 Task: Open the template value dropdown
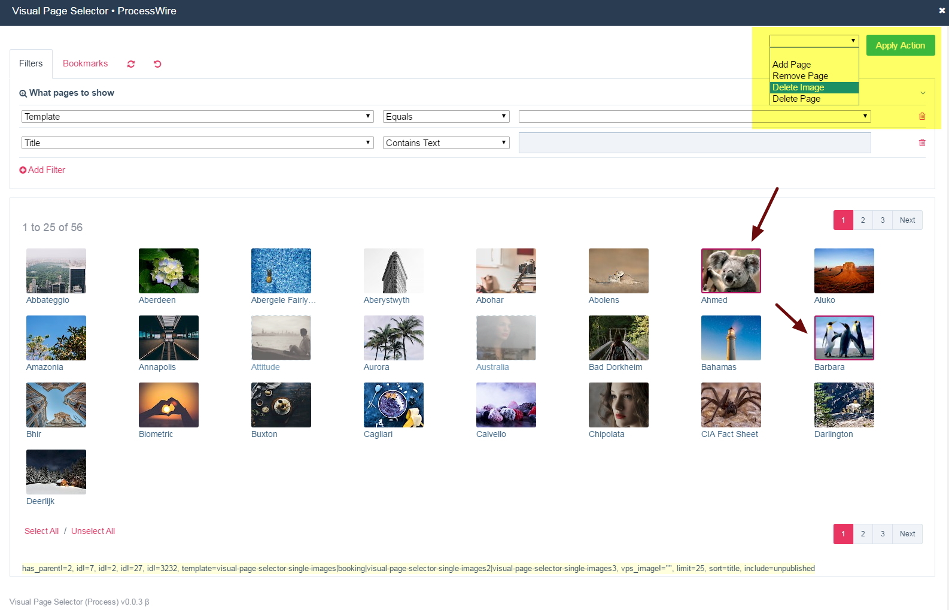point(695,117)
